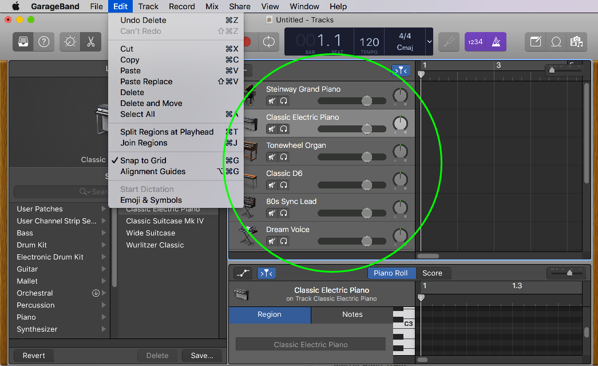The height and width of the screenshot is (366, 598).
Task: Open the time signature display dropdown arrow
Action: (429, 42)
